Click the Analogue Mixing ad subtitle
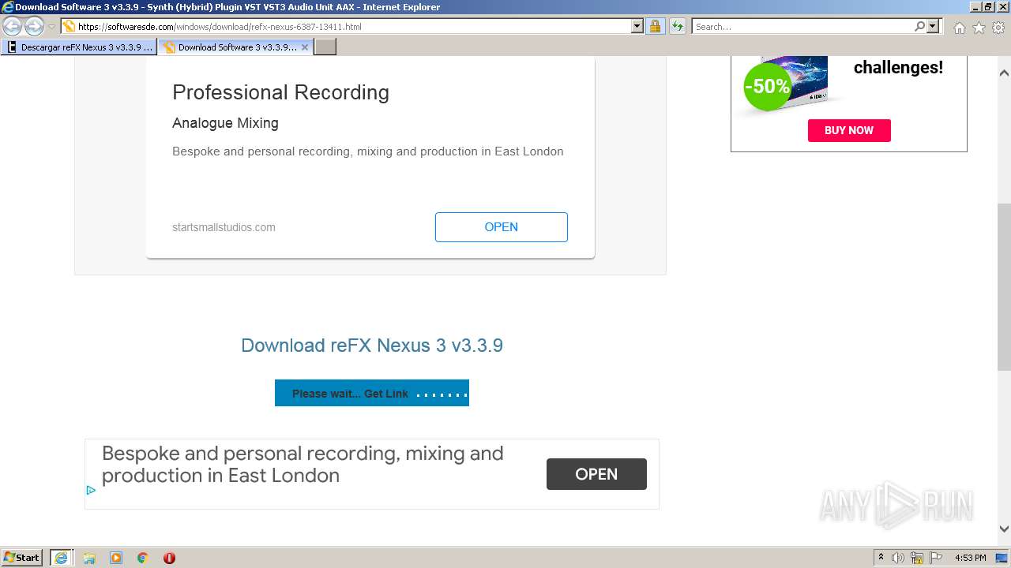The image size is (1011, 568). pyautogui.click(x=225, y=123)
